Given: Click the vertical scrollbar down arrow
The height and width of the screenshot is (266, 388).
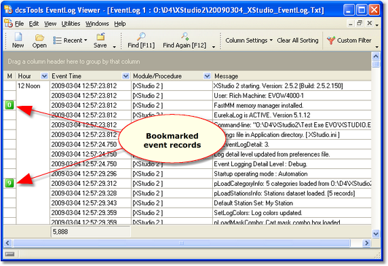Looking at the screenshot, I should point(376,233).
